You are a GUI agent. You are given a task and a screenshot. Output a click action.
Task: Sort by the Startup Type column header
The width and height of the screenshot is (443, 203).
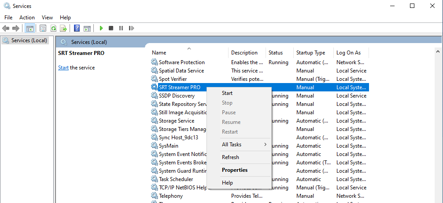click(314, 52)
